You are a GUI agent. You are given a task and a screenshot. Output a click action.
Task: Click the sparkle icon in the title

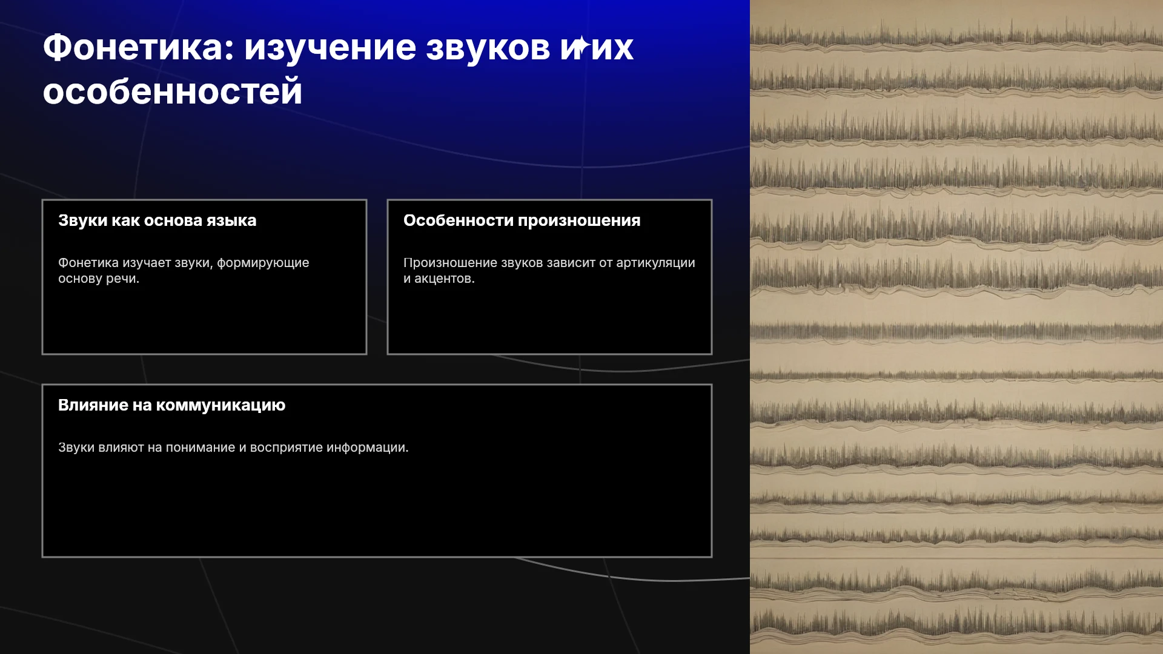click(x=580, y=45)
